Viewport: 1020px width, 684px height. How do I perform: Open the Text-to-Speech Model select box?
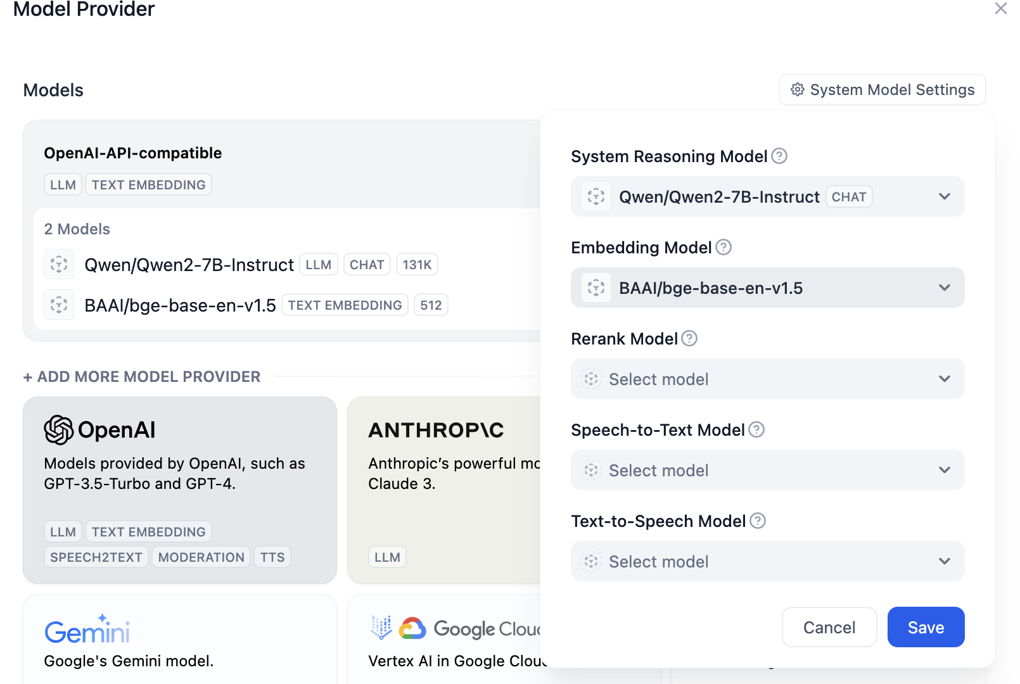tap(767, 561)
